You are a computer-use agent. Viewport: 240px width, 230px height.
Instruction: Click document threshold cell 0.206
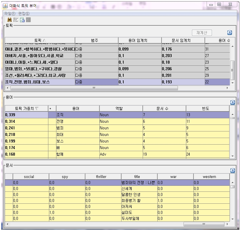pyautogui.click(x=183, y=69)
